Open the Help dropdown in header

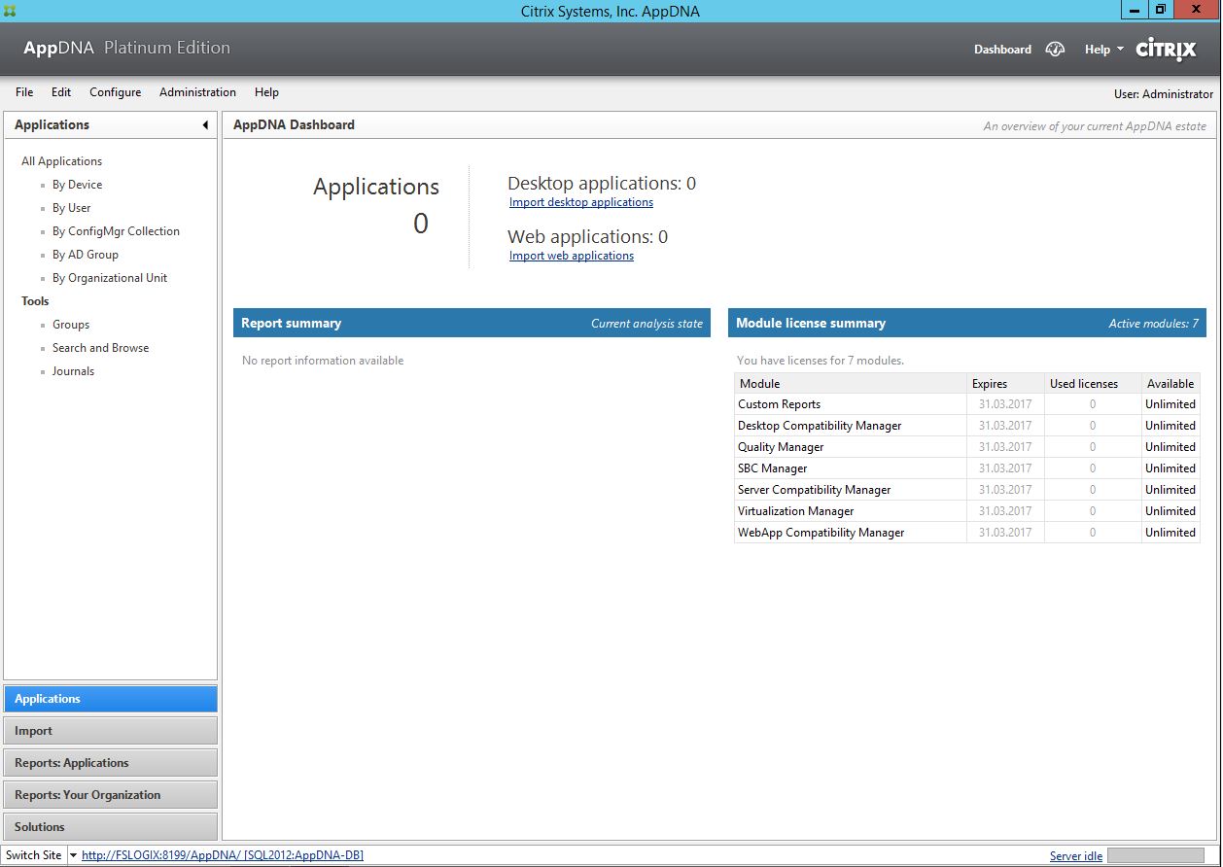pyautogui.click(x=1103, y=50)
